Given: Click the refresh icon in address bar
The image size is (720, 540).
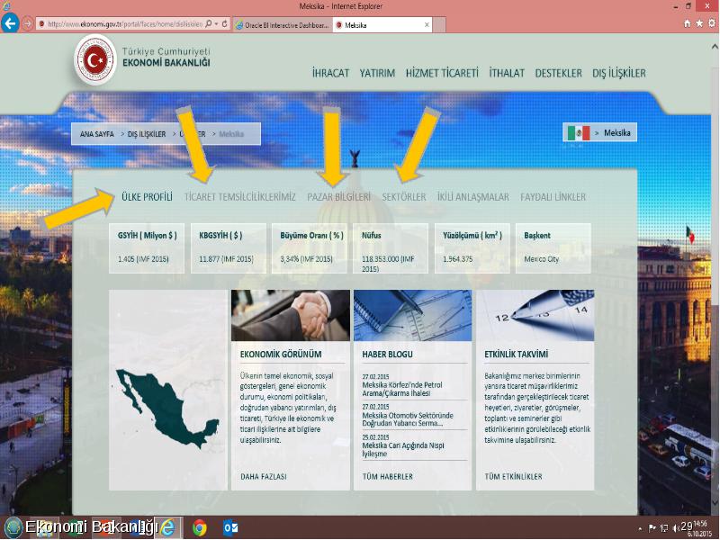Looking at the screenshot, I should pyautogui.click(x=224, y=23).
